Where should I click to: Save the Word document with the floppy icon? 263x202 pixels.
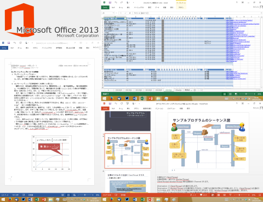[x=9, y=43]
